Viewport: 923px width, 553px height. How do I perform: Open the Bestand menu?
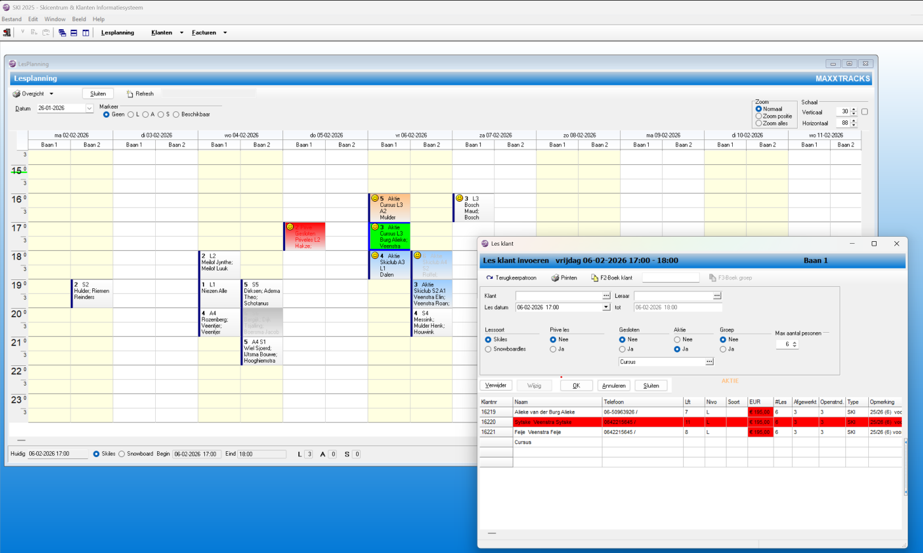11,19
